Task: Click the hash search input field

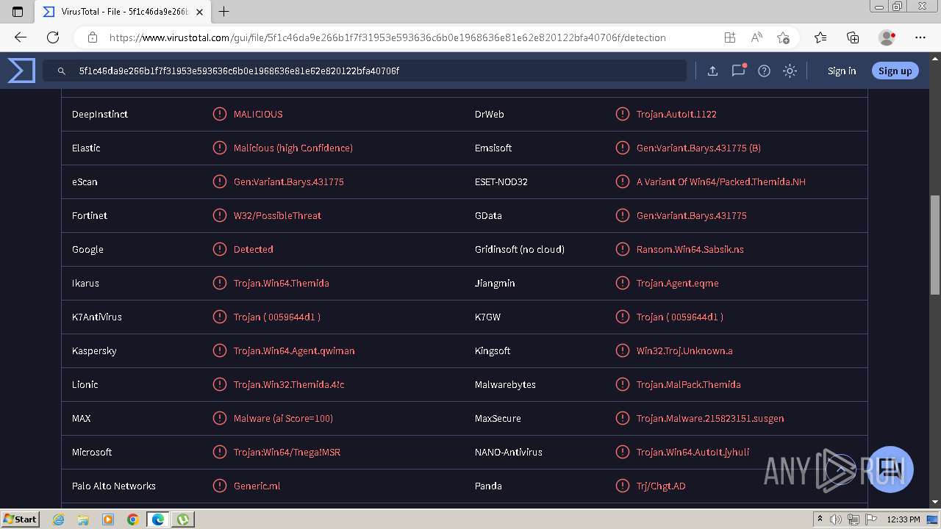Action: pyautogui.click(x=365, y=71)
